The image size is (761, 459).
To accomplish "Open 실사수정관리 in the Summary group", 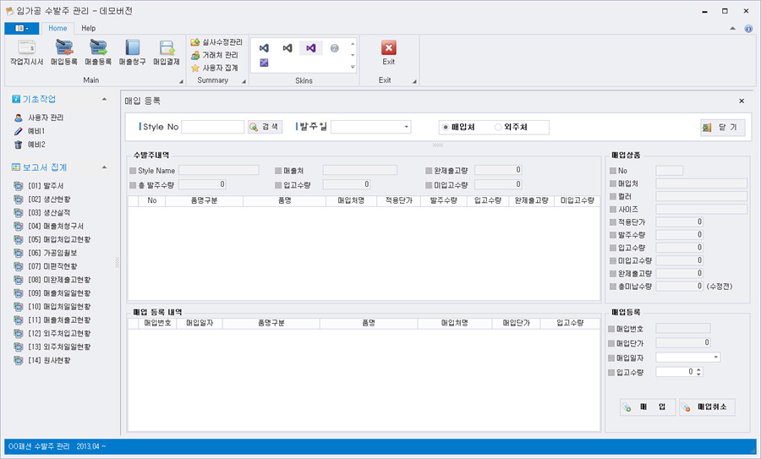I will pos(216,42).
